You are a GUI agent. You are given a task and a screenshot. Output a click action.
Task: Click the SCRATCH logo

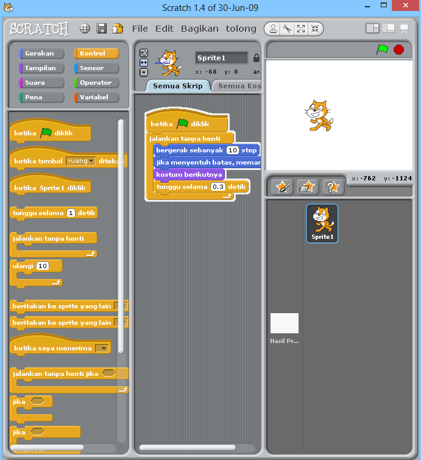39,29
